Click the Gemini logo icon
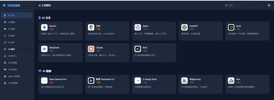The width and height of the screenshot is (274, 100). [x=44, y=27]
